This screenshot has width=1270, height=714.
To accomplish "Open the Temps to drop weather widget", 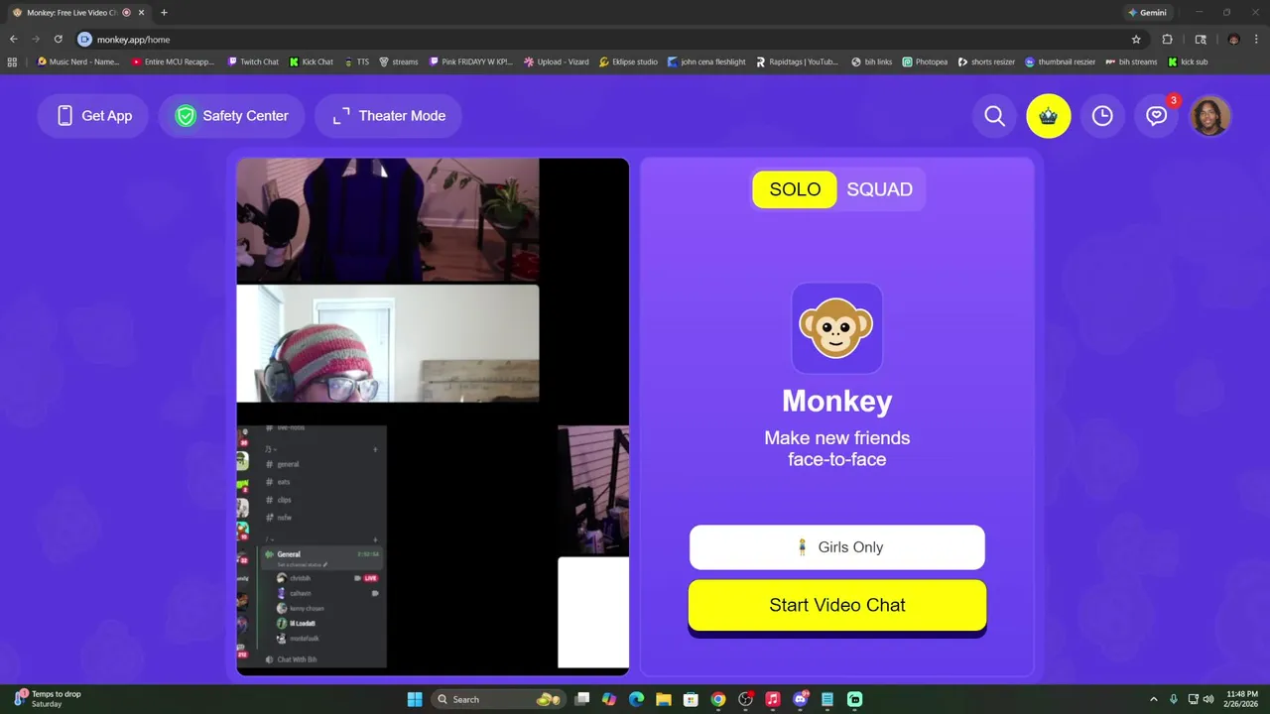I will [x=48, y=699].
